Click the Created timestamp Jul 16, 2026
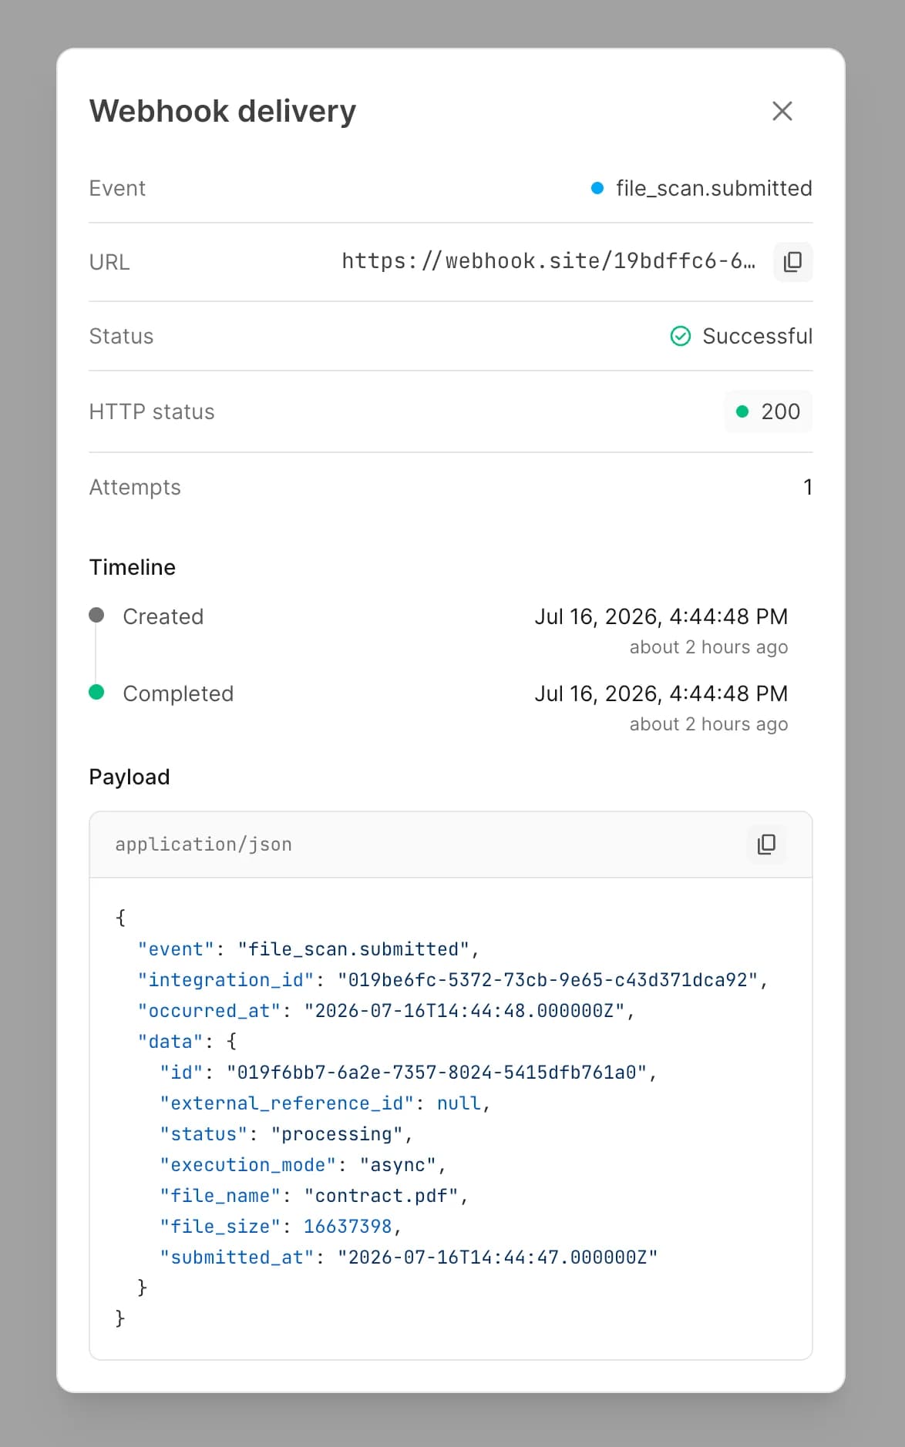This screenshot has width=905, height=1447. tap(661, 616)
